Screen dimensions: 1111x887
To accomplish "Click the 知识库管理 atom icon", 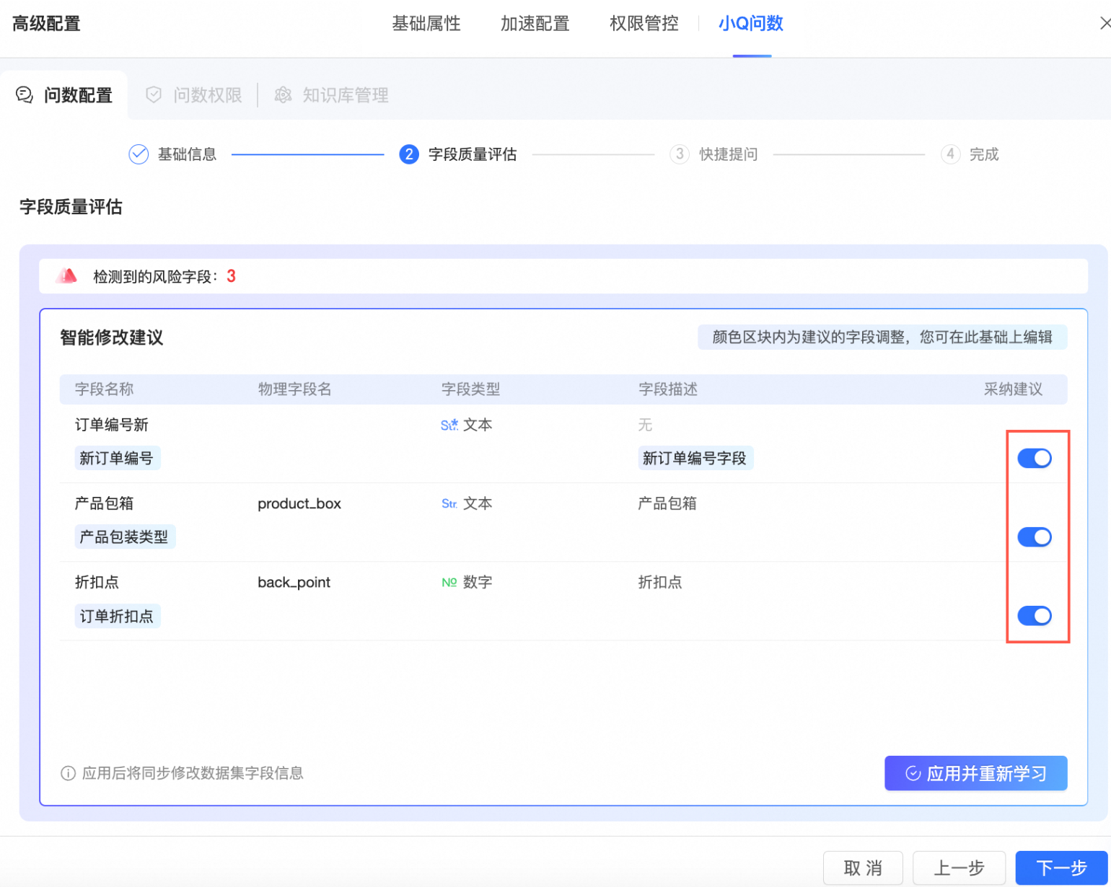I will coord(283,94).
